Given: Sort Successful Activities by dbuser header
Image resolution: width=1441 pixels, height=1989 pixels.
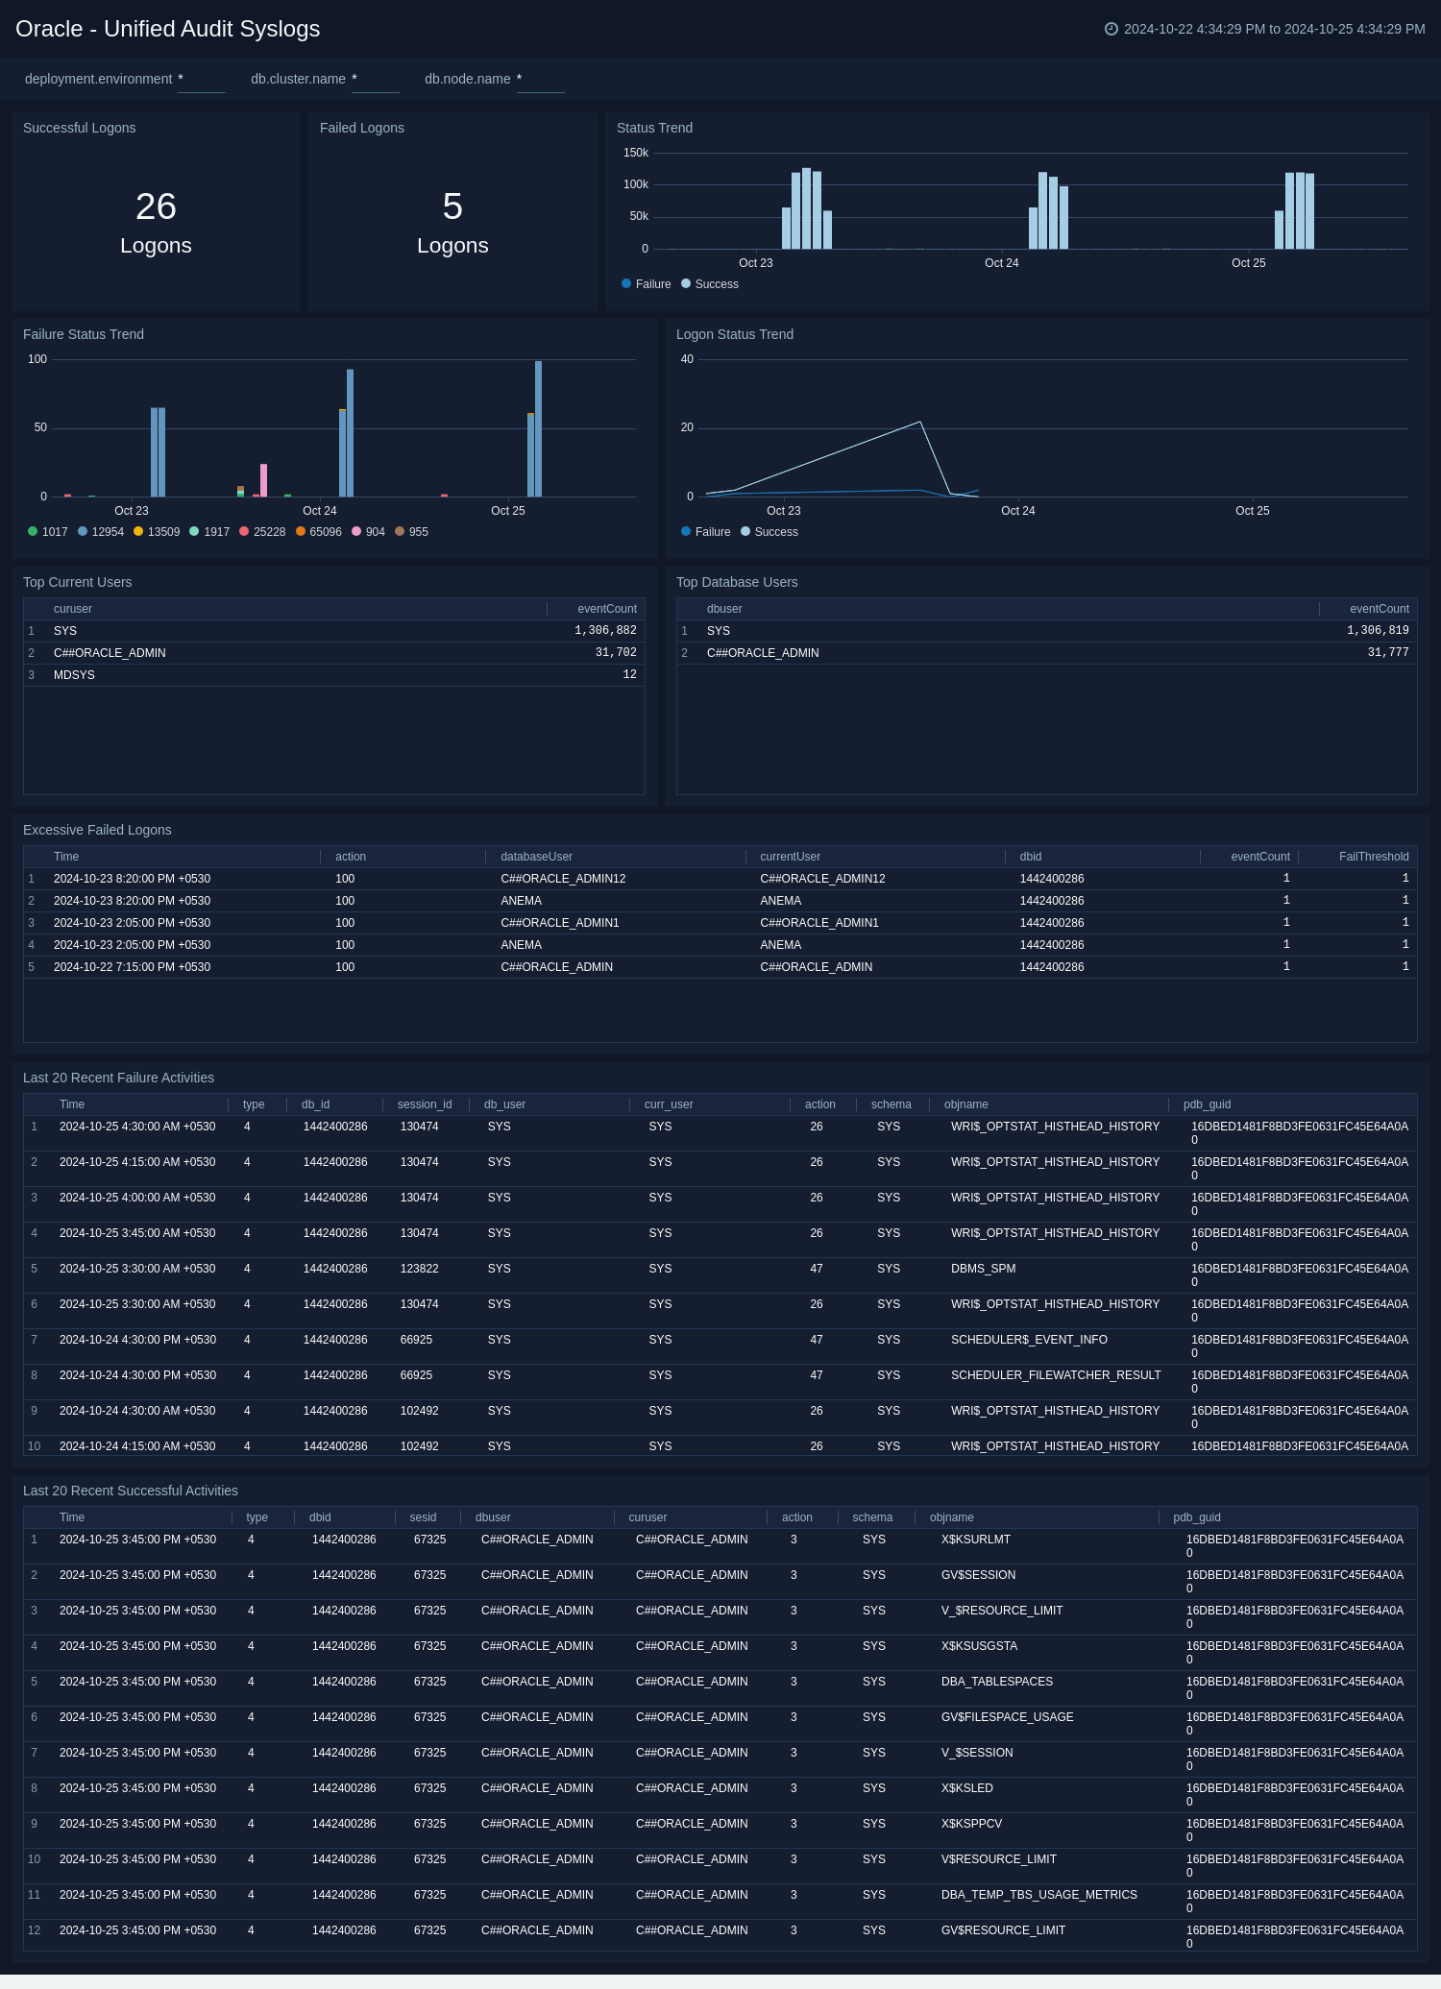Looking at the screenshot, I should [x=493, y=1517].
